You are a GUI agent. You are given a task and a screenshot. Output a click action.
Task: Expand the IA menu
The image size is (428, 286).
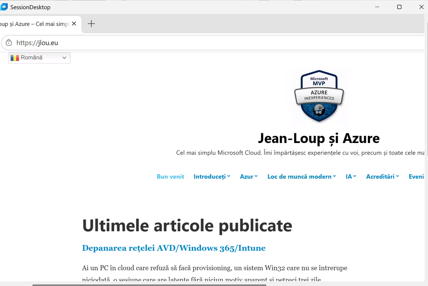coord(351,176)
